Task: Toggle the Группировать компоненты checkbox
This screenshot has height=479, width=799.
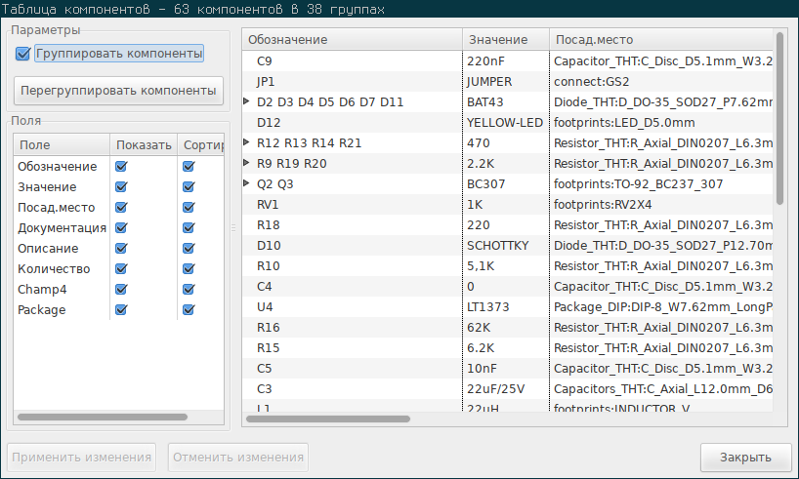Action: coord(22,54)
